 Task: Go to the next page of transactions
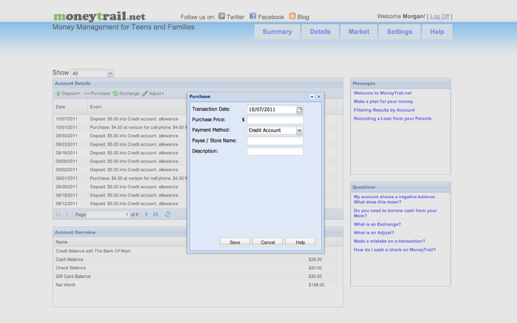point(146,214)
